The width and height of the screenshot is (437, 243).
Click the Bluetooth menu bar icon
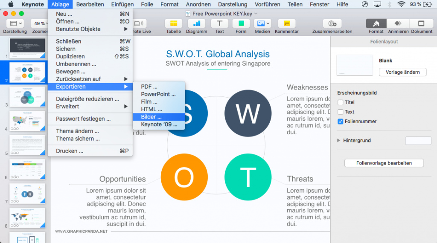(x=389, y=4)
